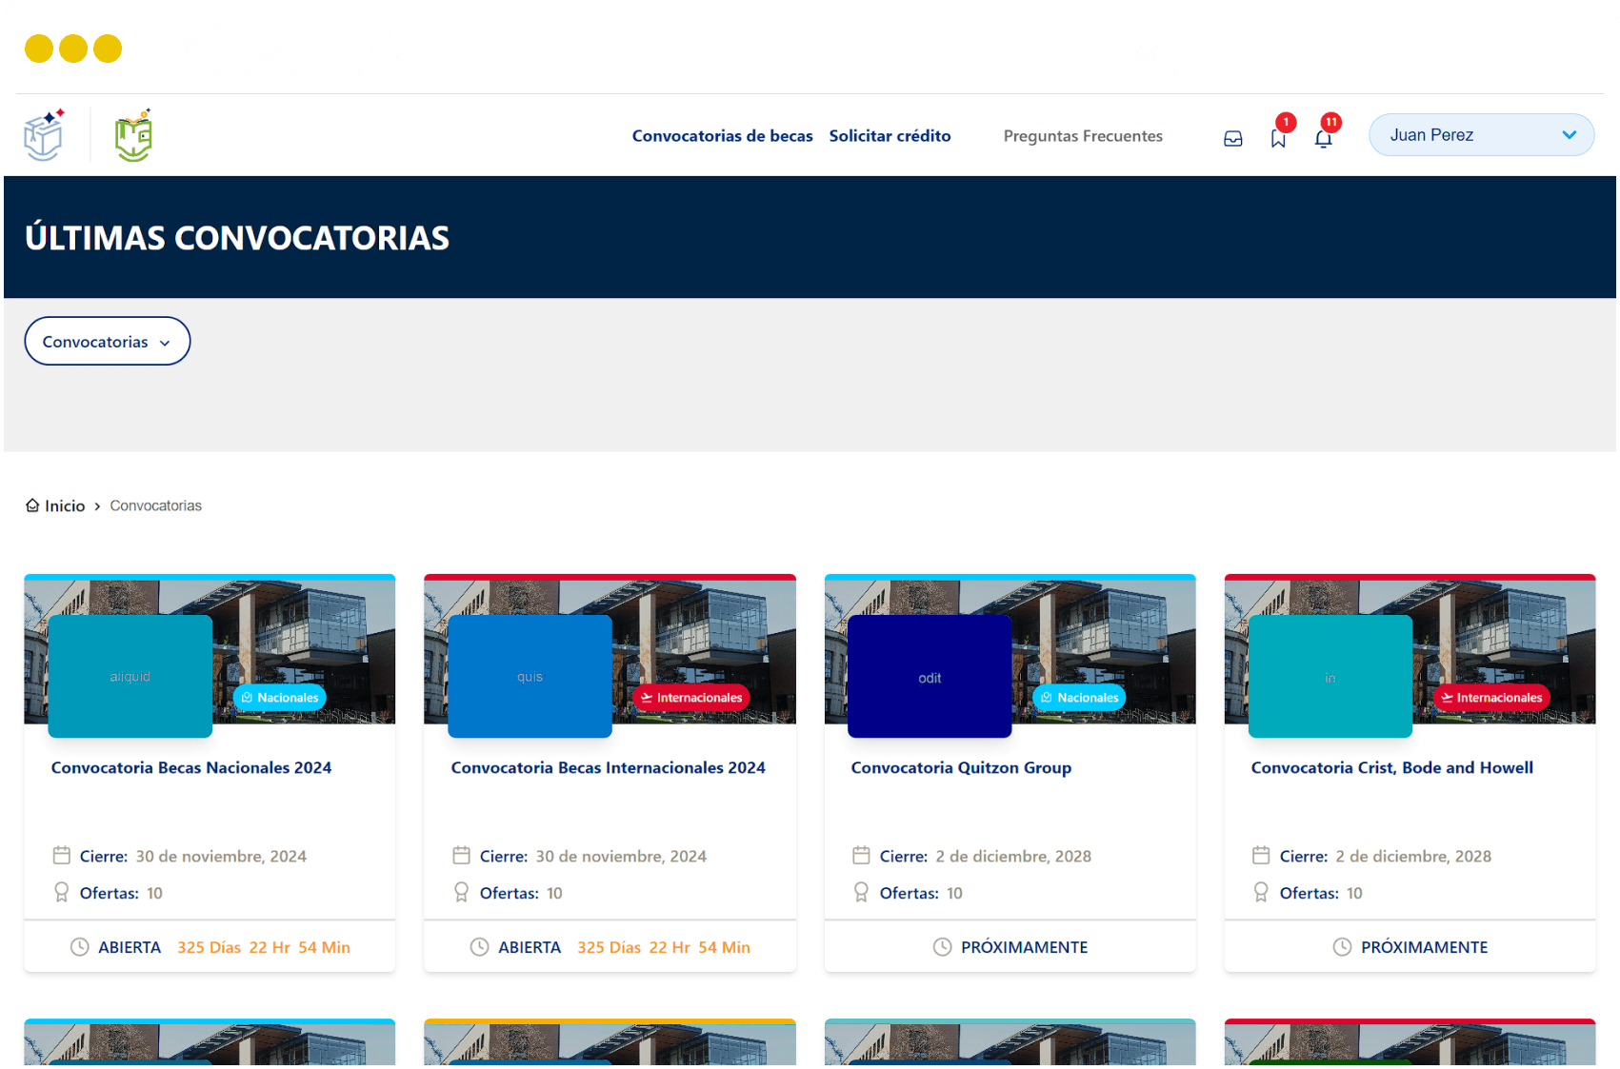This screenshot has width=1620, height=1069.
Task: Click the home icon in breadcrumb
Action: (32, 505)
